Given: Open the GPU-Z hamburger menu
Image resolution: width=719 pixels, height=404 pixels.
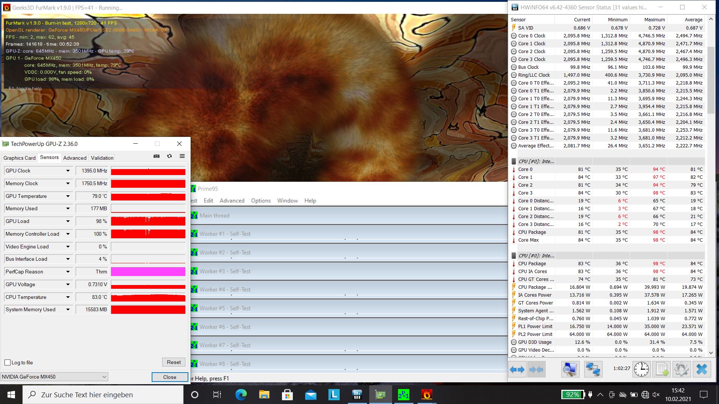Looking at the screenshot, I should (x=182, y=156).
